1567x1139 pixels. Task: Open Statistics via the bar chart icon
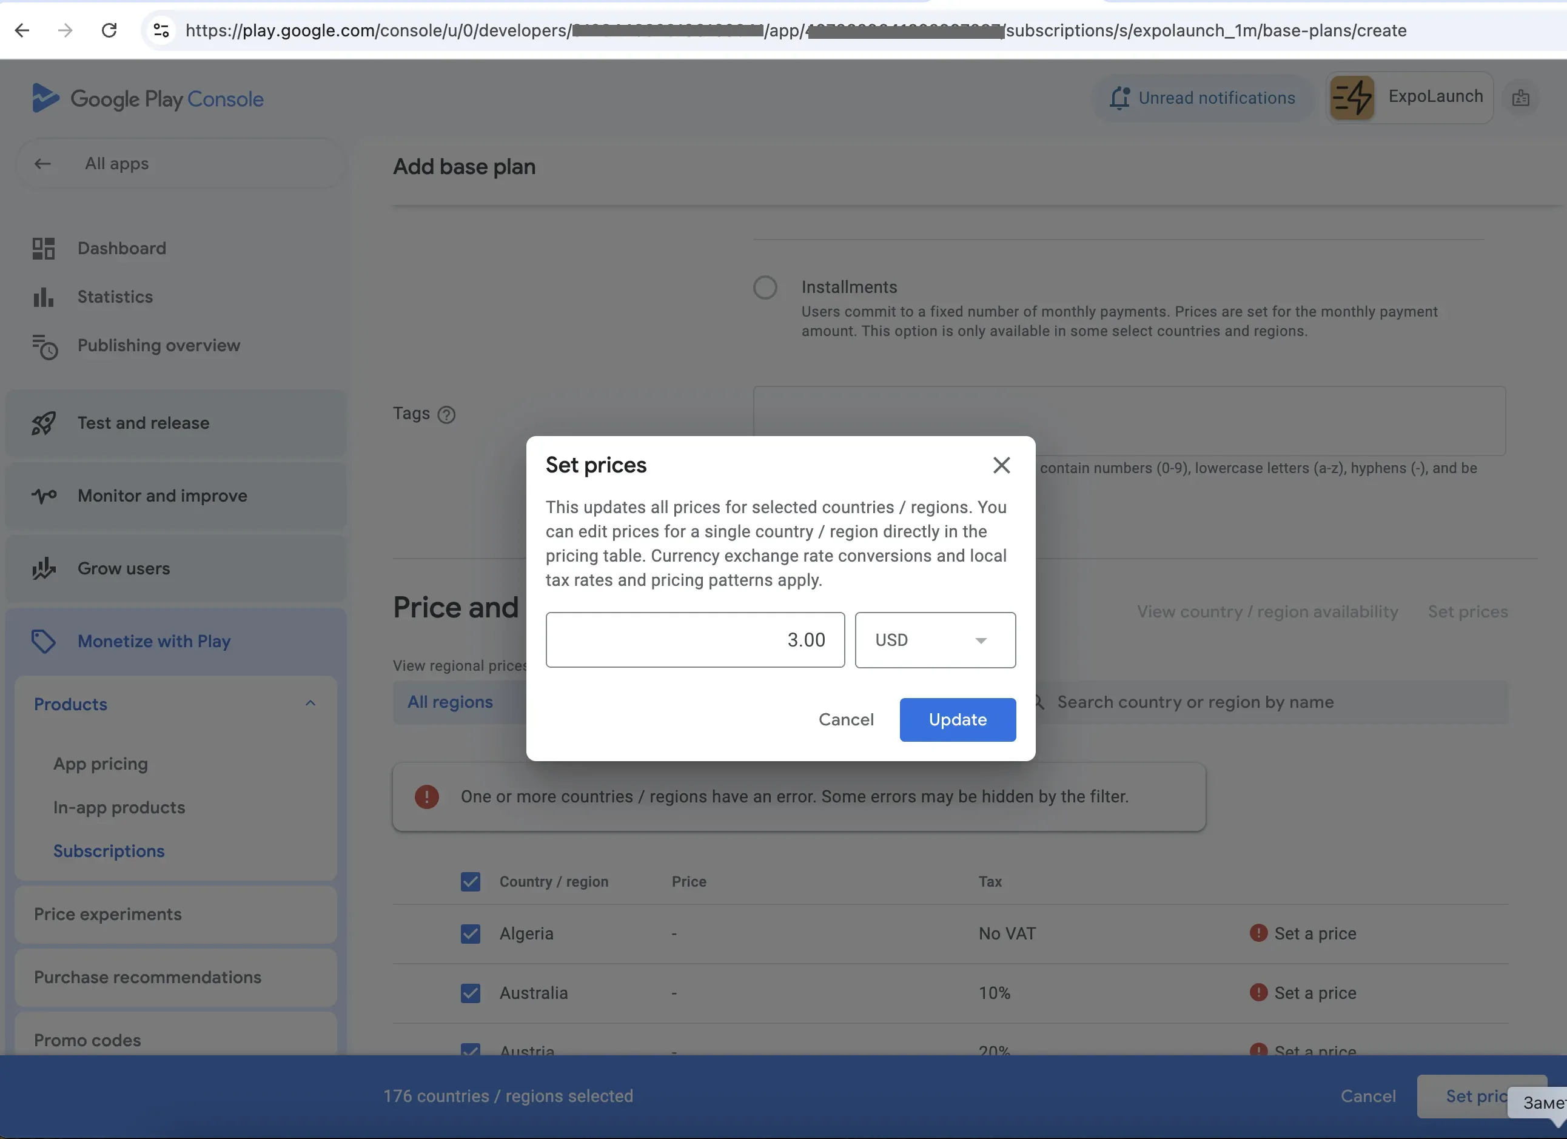[44, 297]
